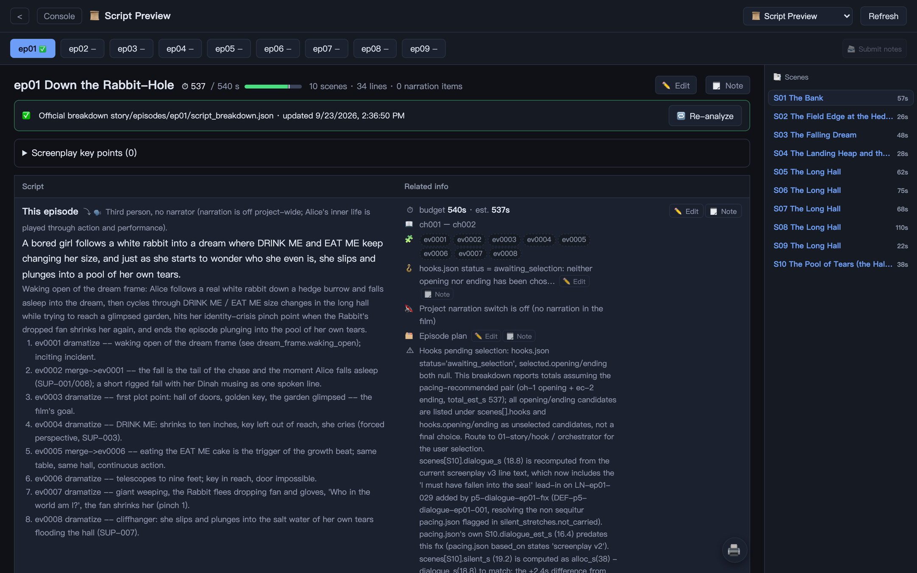Edit the hooks.json status entry
The image size is (917, 573).
574,281
